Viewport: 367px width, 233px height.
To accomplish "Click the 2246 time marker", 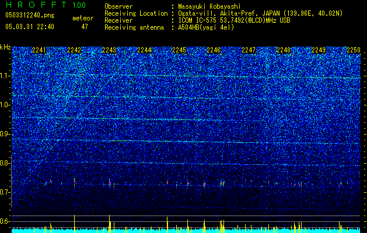I will tap(214, 50).
